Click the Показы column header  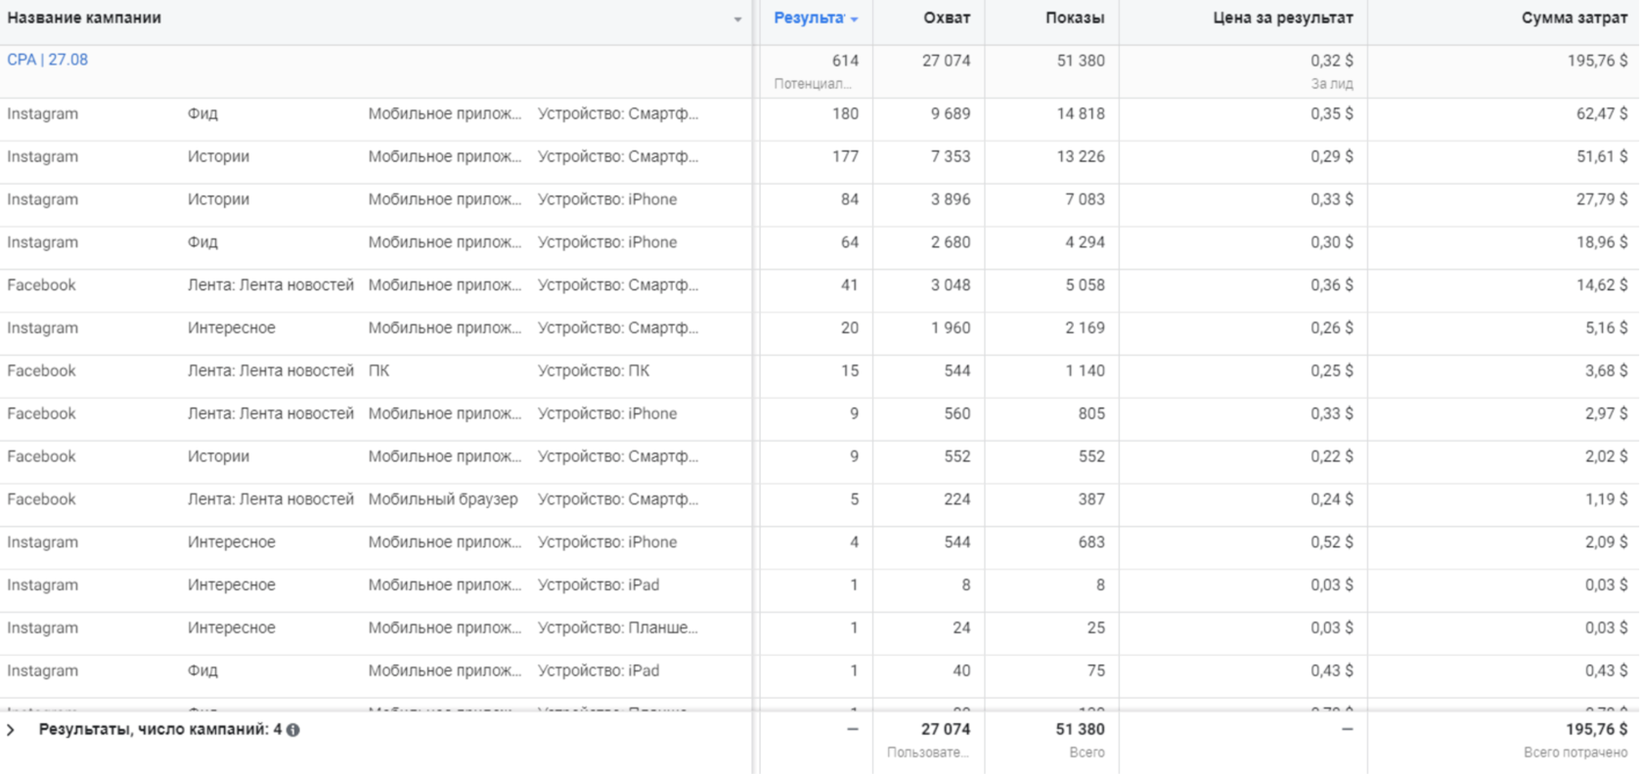[x=1075, y=18]
